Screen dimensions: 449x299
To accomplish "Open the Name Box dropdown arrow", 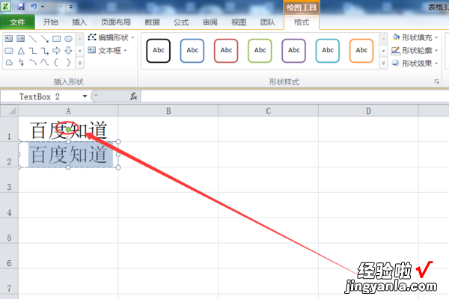I will pos(85,96).
